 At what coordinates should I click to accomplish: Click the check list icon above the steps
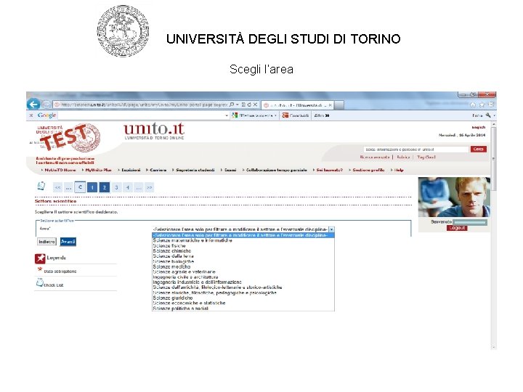(x=41, y=186)
